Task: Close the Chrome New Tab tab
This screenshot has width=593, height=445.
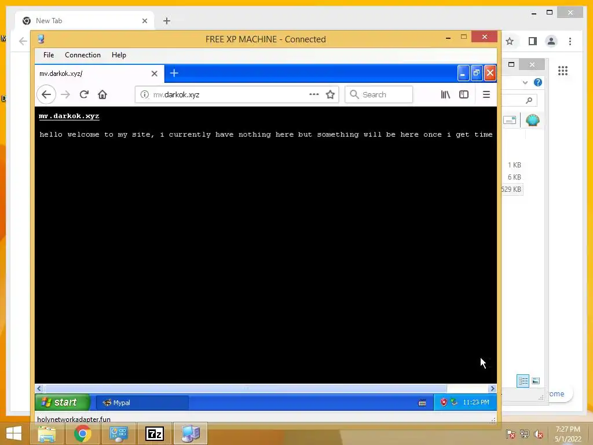Action: 144,21
